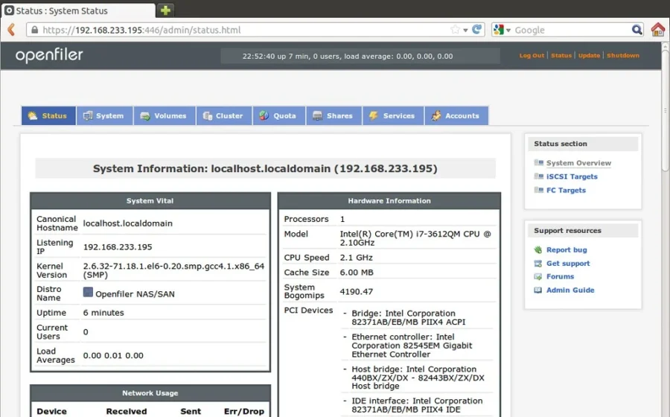Open the Forums link
This screenshot has height=417, width=670.
tap(560, 276)
